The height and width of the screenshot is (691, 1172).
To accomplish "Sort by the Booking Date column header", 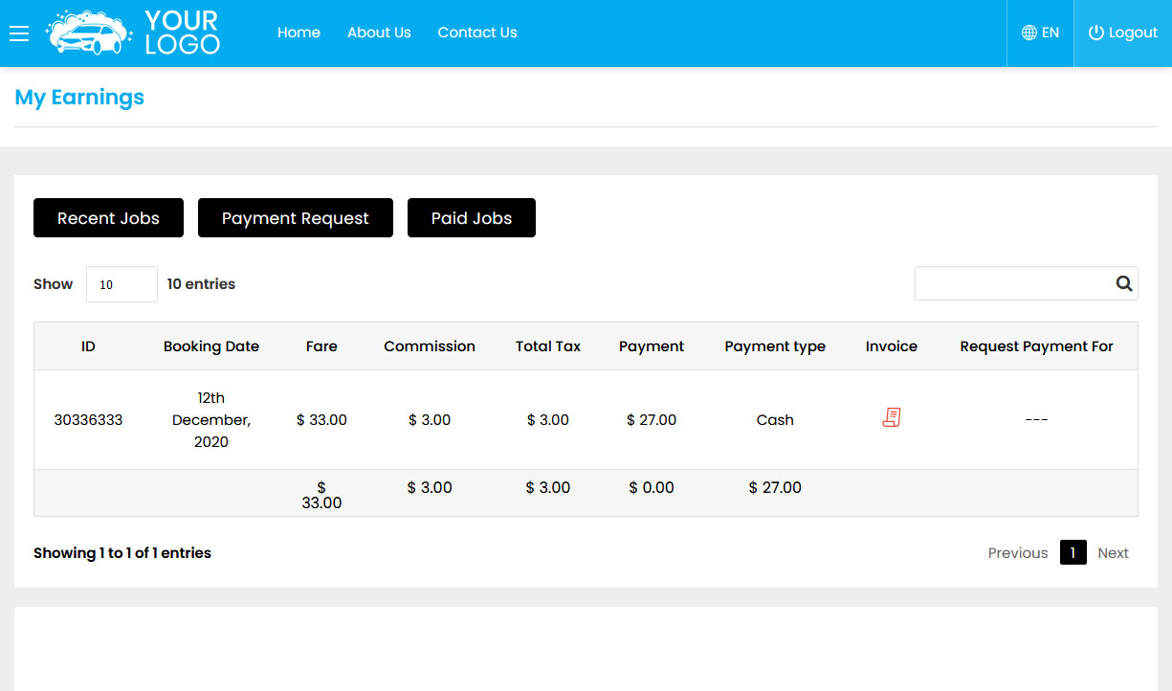I will 211,346.
